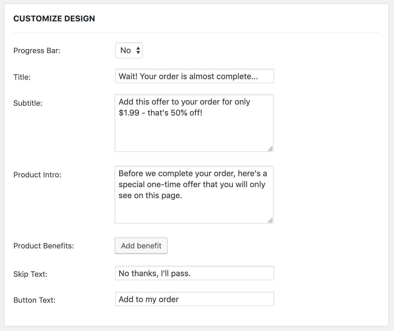394x331 pixels.
Task: Click the CUSTOMIZE DESIGN heading
Action: coord(54,18)
